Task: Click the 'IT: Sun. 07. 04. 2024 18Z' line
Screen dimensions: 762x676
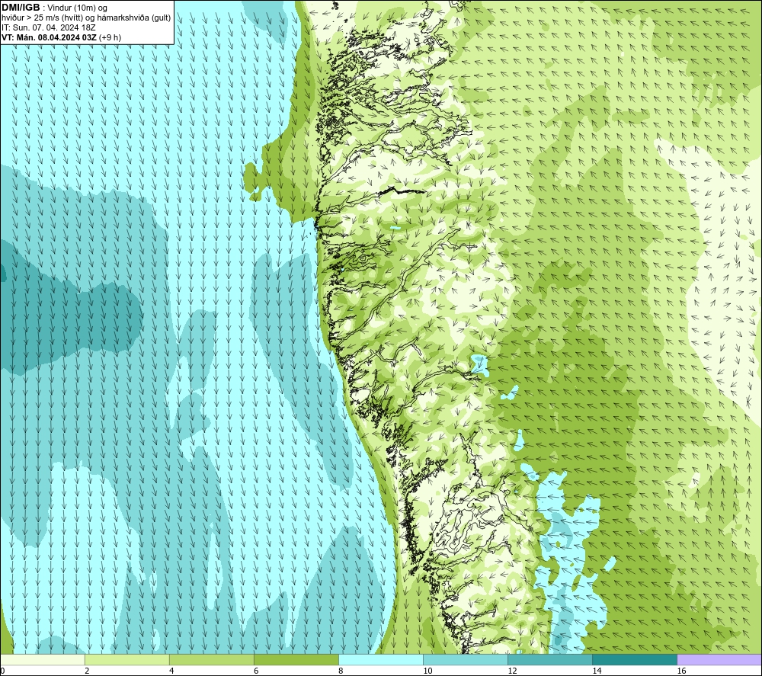Action: click(x=49, y=27)
